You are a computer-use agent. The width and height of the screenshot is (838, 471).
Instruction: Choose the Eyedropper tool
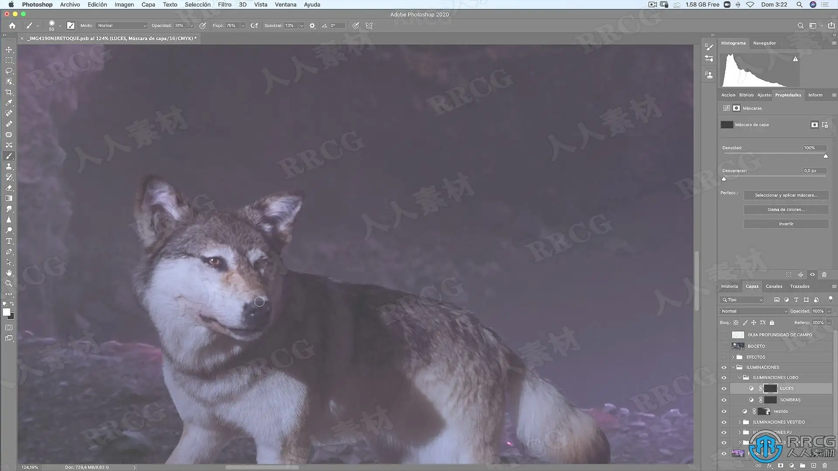click(9, 103)
